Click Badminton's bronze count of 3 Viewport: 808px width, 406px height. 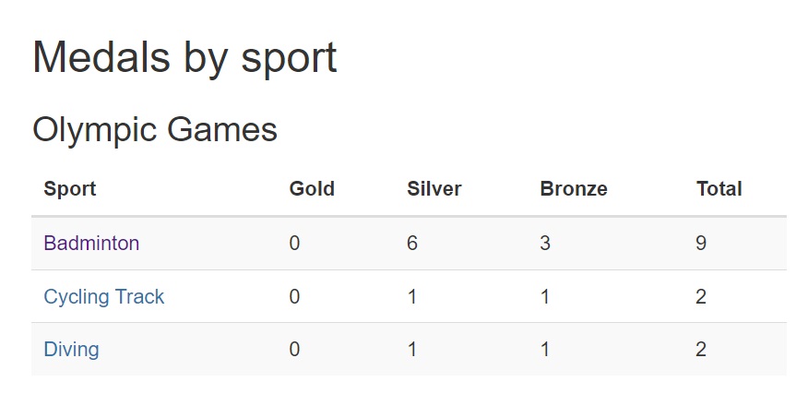coord(545,243)
